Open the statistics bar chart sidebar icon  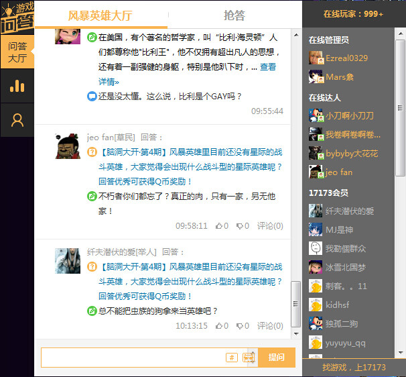click(17, 86)
